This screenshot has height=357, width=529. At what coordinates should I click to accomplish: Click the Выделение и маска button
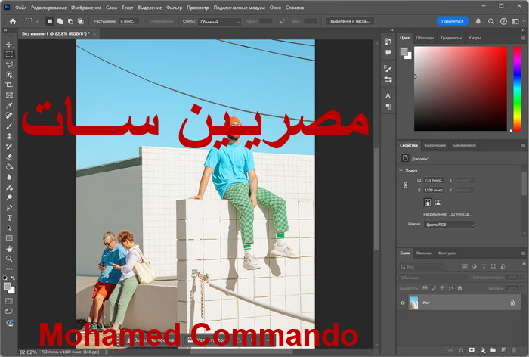pos(351,22)
